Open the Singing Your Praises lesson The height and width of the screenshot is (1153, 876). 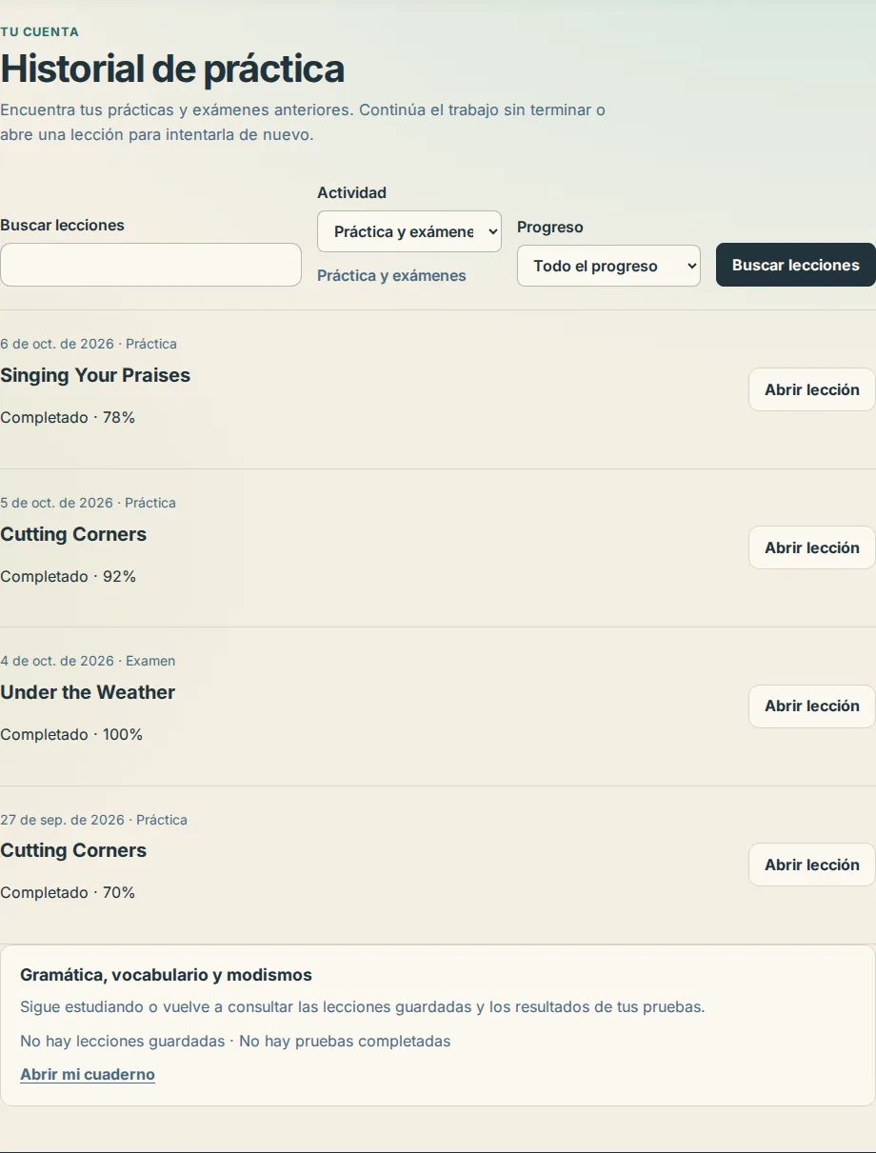click(x=812, y=389)
